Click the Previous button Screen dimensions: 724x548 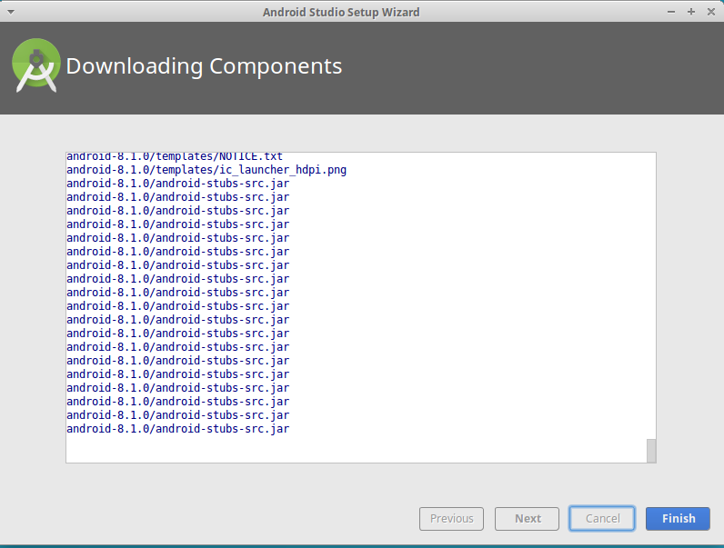tap(451, 519)
